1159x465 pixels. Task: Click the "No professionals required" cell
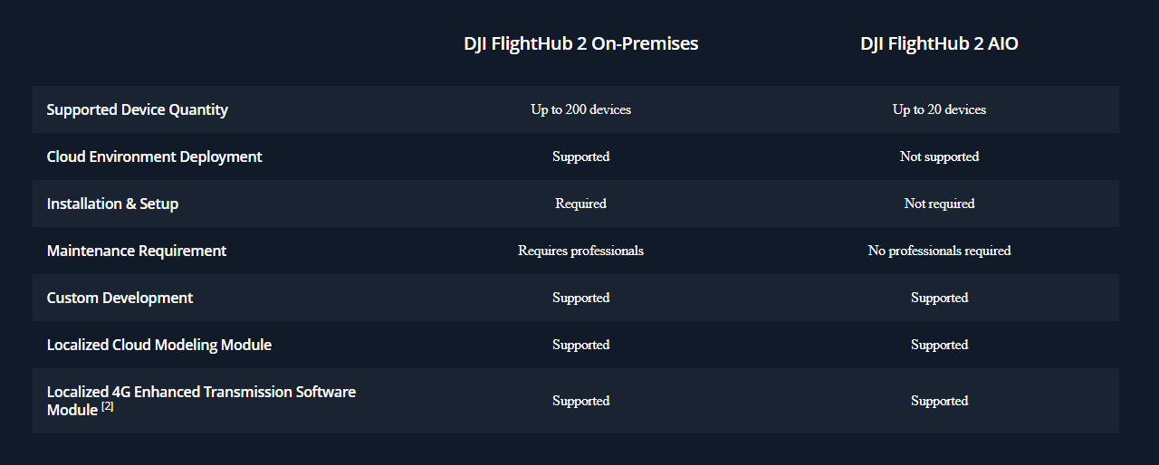939,251
